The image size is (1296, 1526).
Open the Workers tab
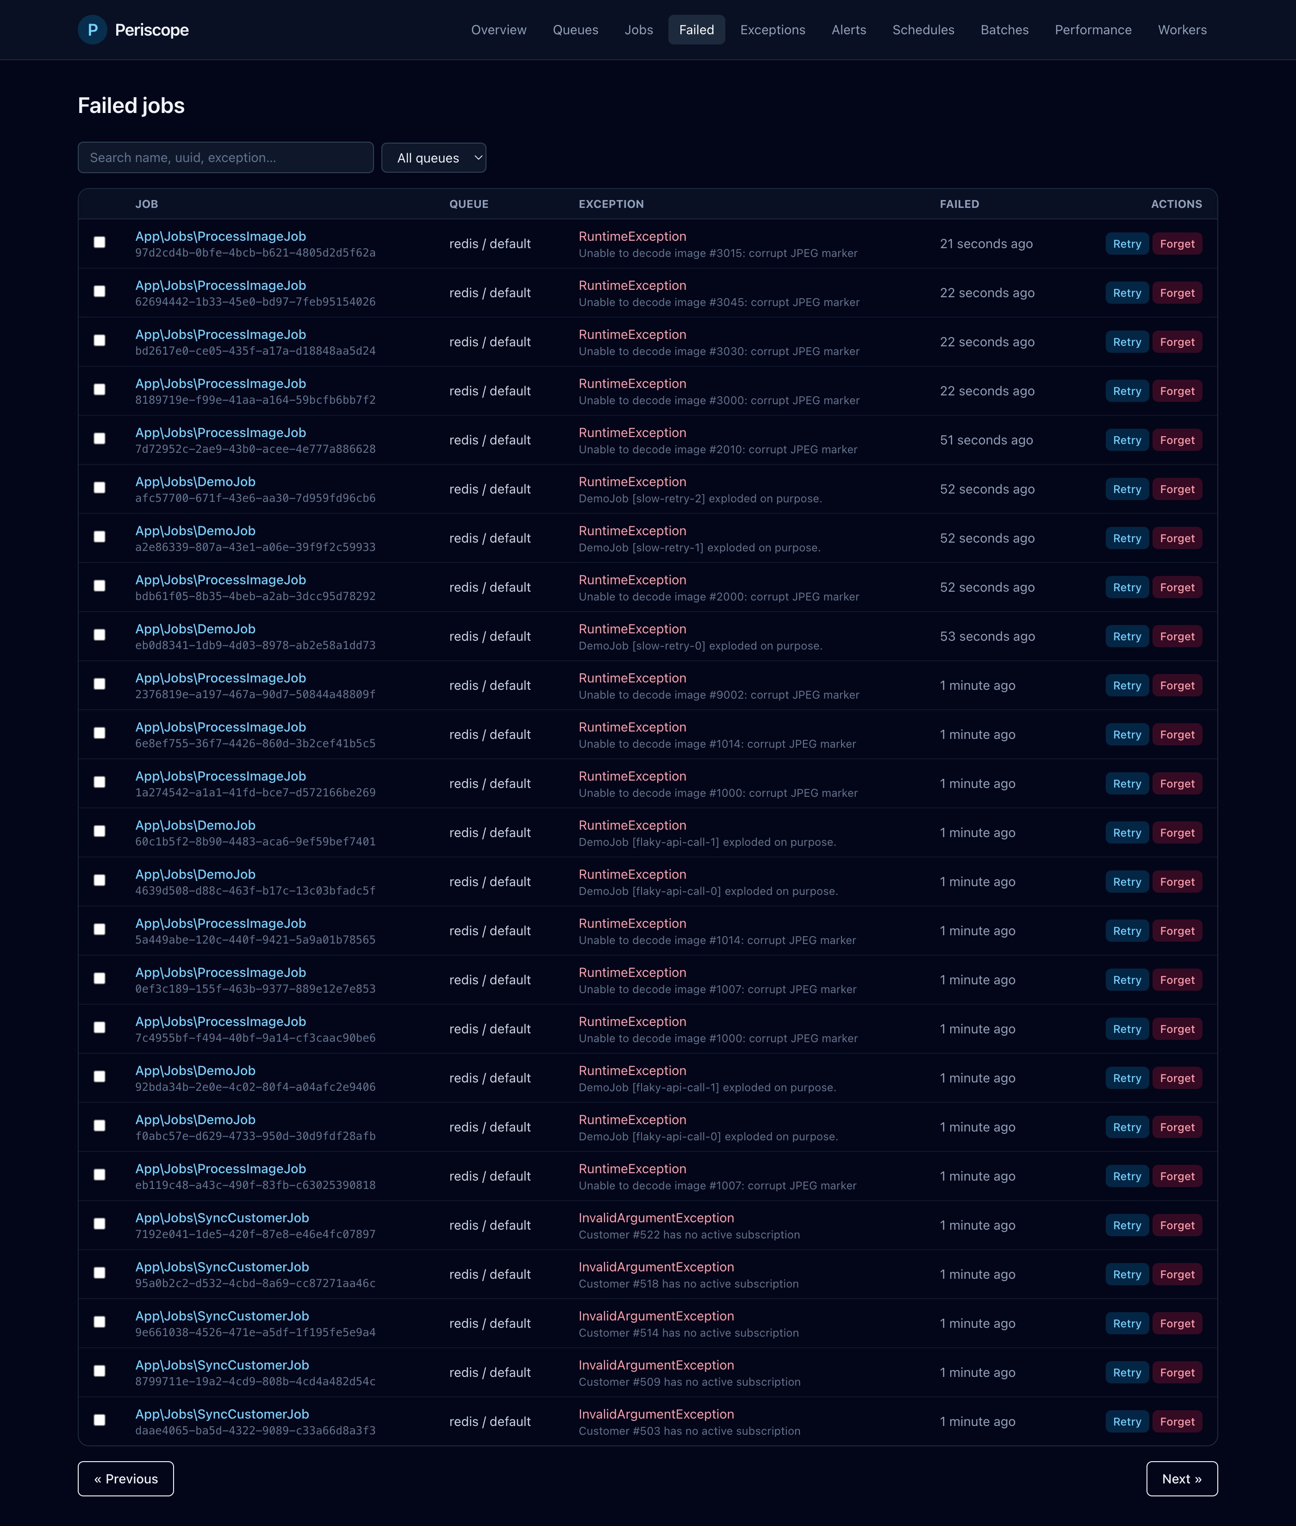coord(1182,29)
